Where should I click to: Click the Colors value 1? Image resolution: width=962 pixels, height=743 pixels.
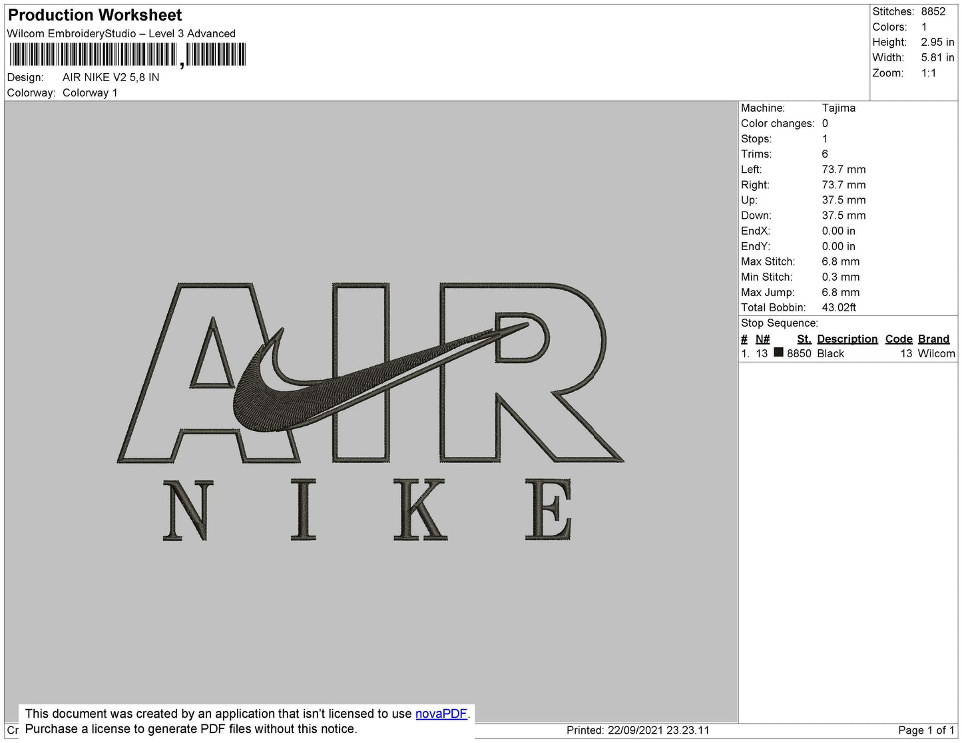(924, 27)
